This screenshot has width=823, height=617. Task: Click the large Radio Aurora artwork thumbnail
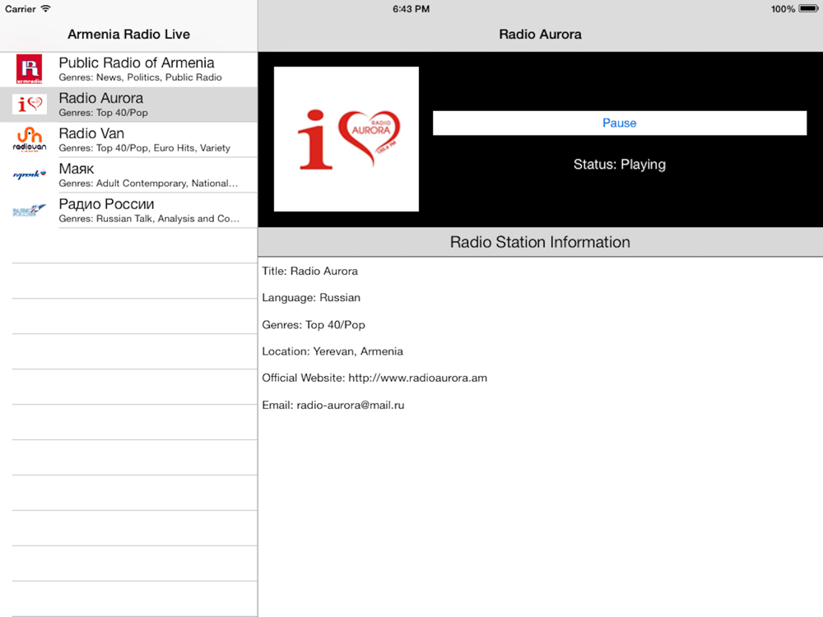pyautogui.click(x=346, y=139)
